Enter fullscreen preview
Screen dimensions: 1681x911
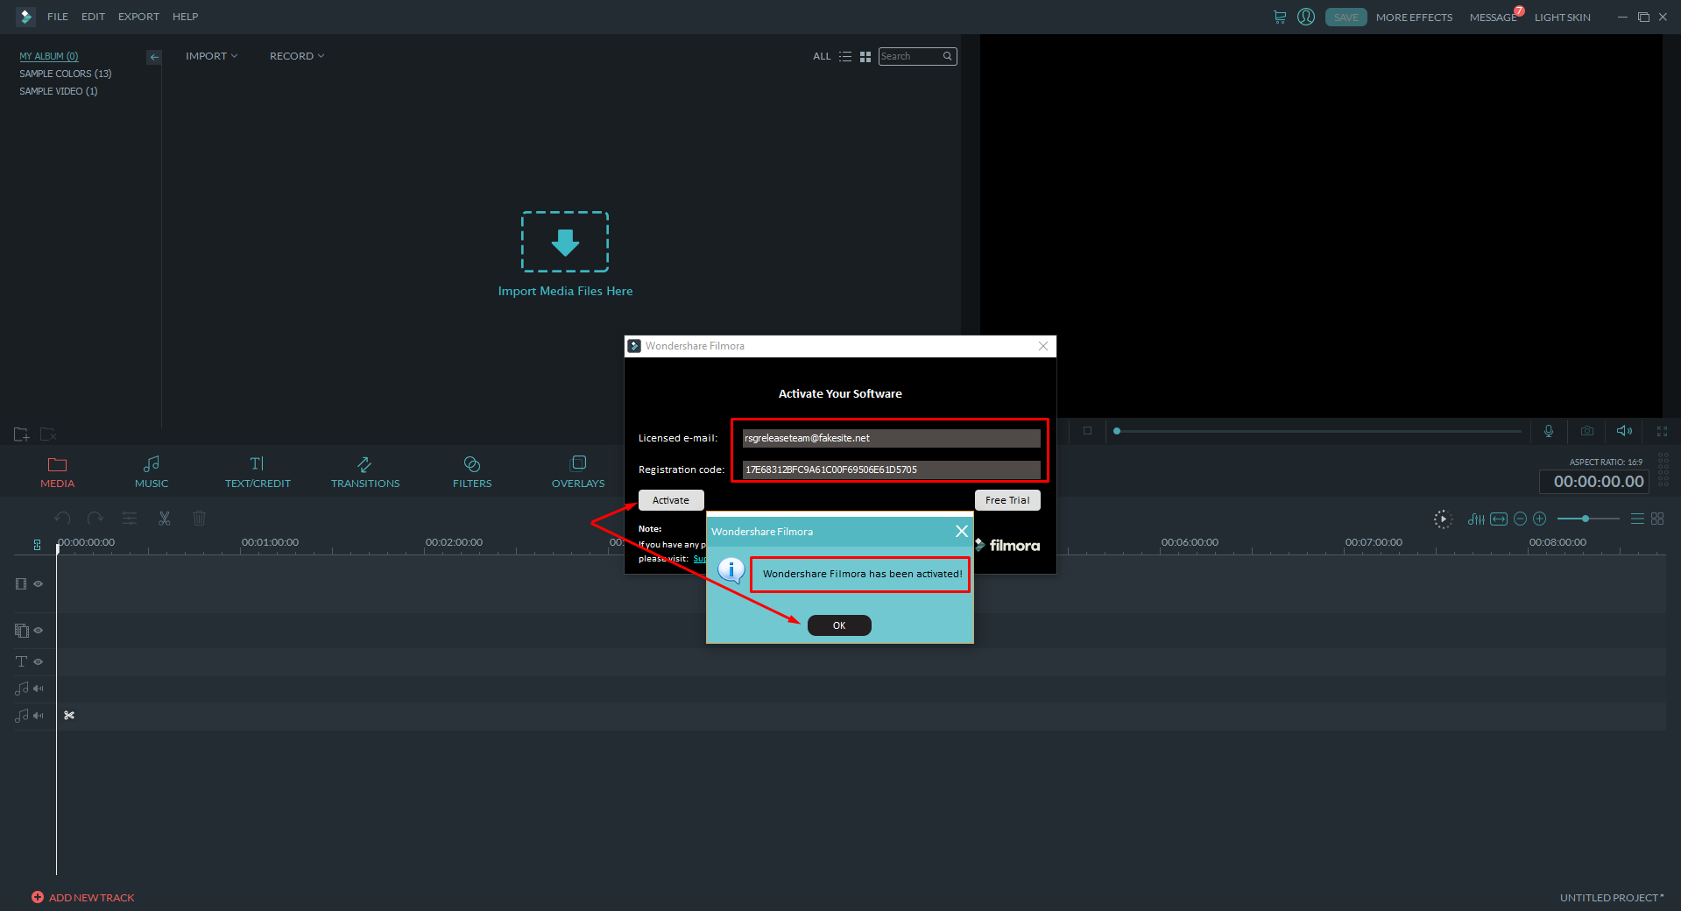1662,431
